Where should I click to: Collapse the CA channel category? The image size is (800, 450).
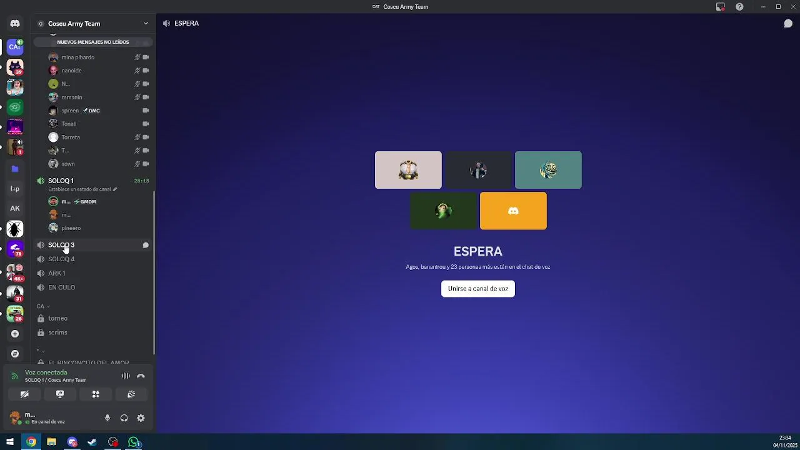click(x=43, y=306)
